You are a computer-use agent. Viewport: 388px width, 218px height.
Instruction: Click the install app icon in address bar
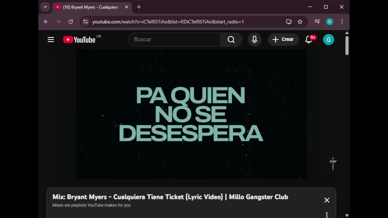point(289,22)
